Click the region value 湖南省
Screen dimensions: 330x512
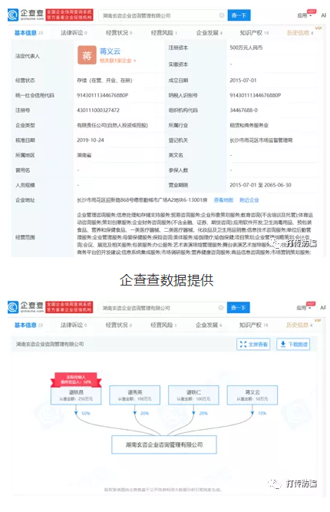click(84, 155)
